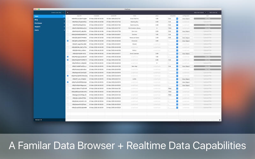Select the Apps class in the sidebar
The height and width of the screenshot is (159, 255).
(49, 16)
